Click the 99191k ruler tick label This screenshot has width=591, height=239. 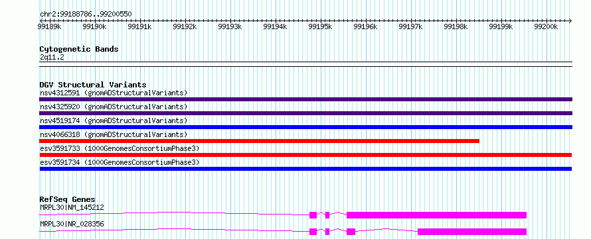coord(139,26)
